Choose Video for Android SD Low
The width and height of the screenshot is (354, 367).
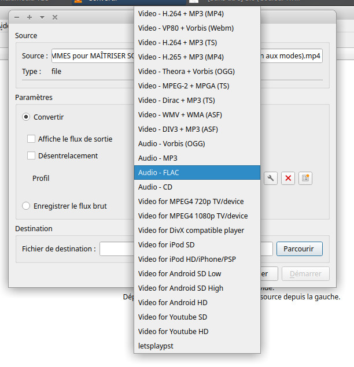click(197, 273)
